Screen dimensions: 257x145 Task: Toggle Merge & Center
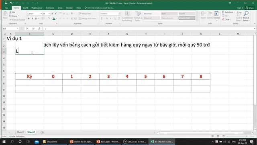88,19
